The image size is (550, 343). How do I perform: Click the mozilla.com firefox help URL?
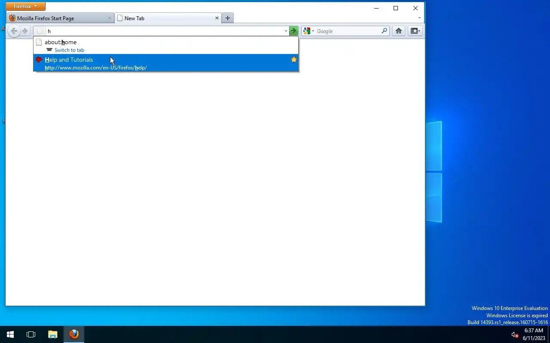96,68
